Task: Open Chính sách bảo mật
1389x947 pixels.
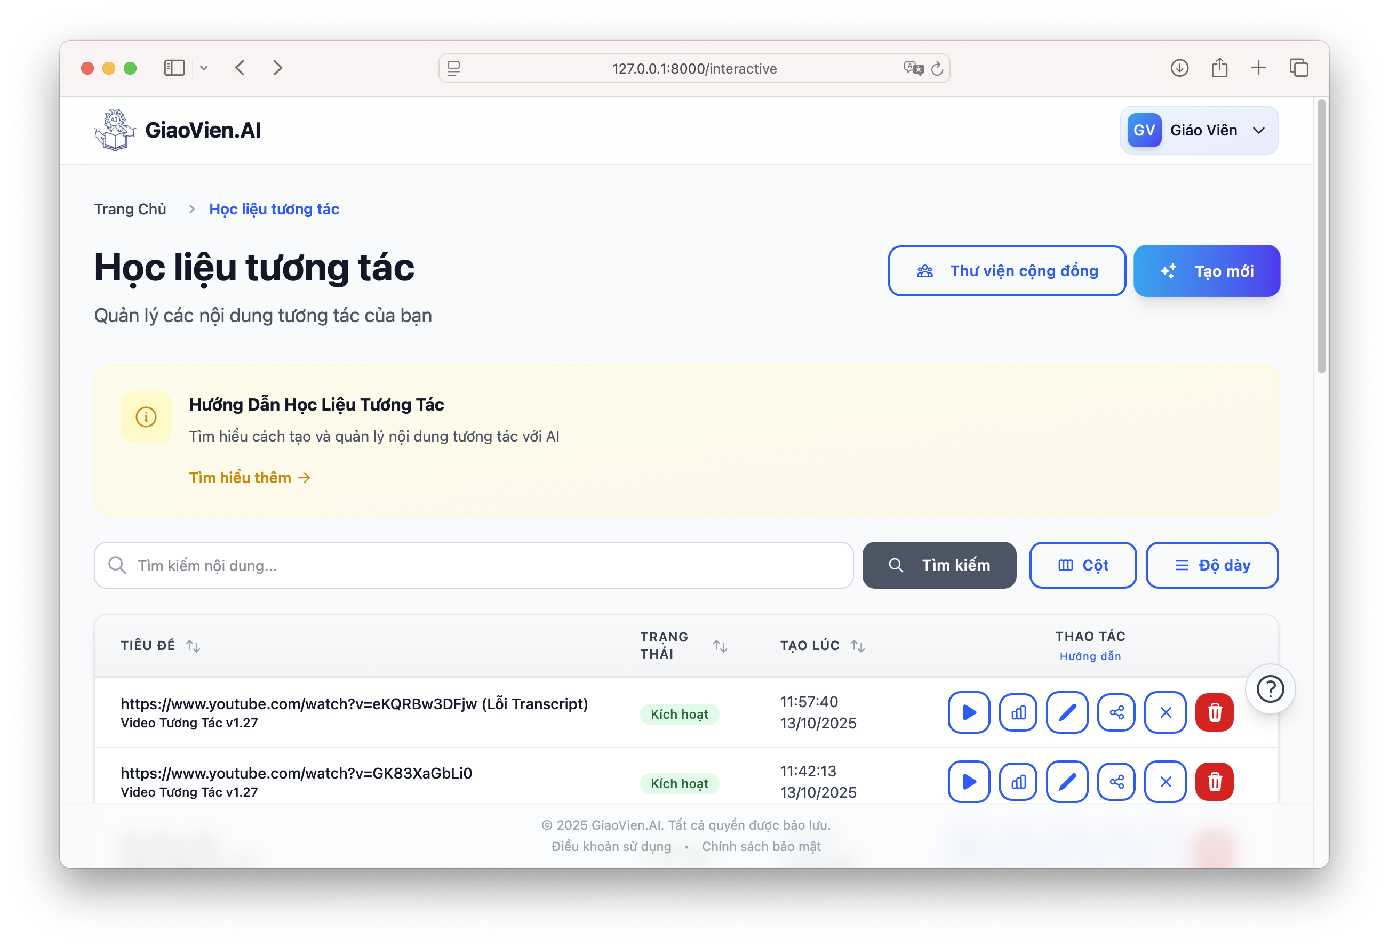Action: point(761,847)
